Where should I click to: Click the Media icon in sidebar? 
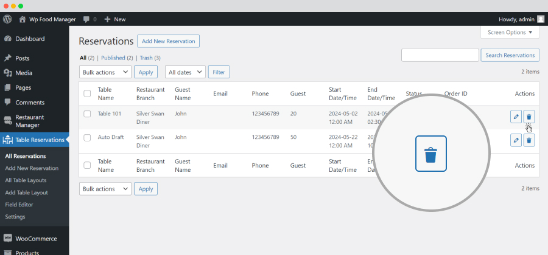8,73
